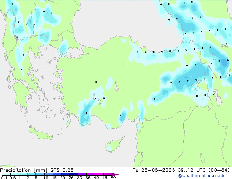232x179 pixels.
Task: Click the island of Cyprus on map
Action: [x=114, y=145]
